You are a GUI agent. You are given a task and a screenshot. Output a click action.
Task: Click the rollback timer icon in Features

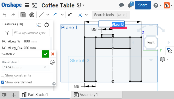[47, 25]
